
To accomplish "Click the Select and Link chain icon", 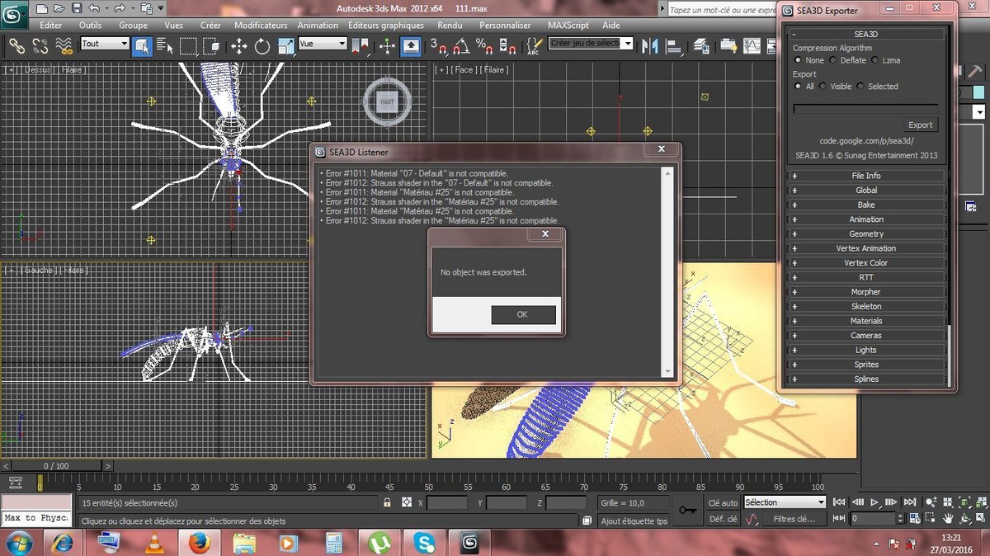I will 16,46.
